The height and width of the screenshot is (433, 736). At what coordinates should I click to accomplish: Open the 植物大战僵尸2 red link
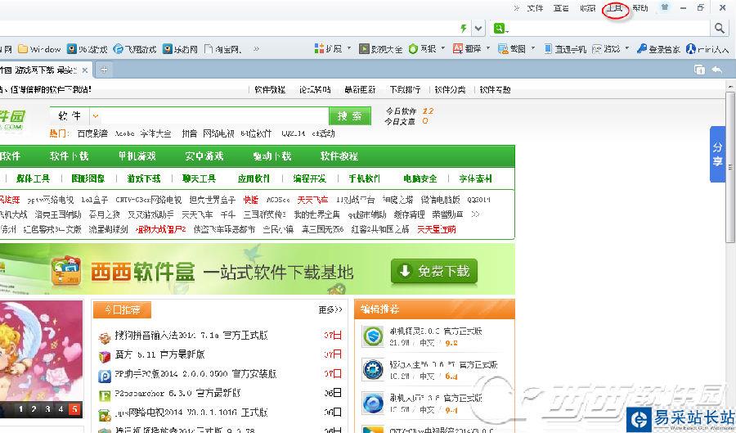pyautogui.click(x=160, y=229)
